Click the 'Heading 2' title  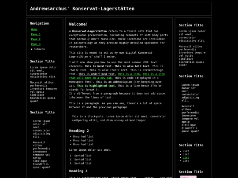(x=79, y=131)
